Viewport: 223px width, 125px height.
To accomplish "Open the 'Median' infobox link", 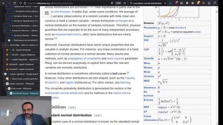I will point(148,67).
